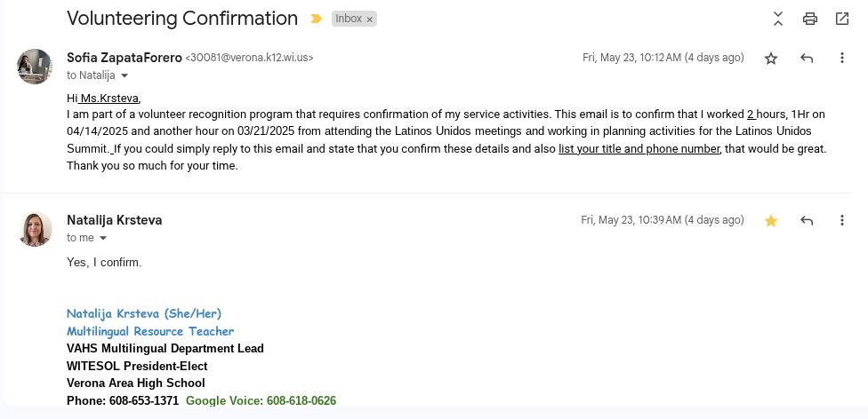
Task: Unstar Natalija Krsteva's reply
Action: click(771, 221)
